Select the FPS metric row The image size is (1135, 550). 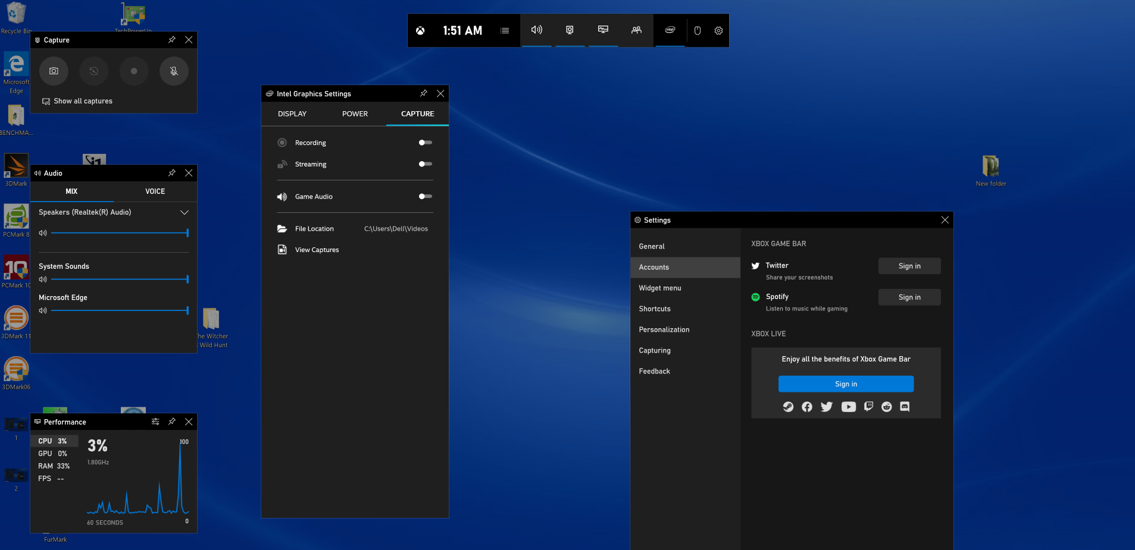54,479
